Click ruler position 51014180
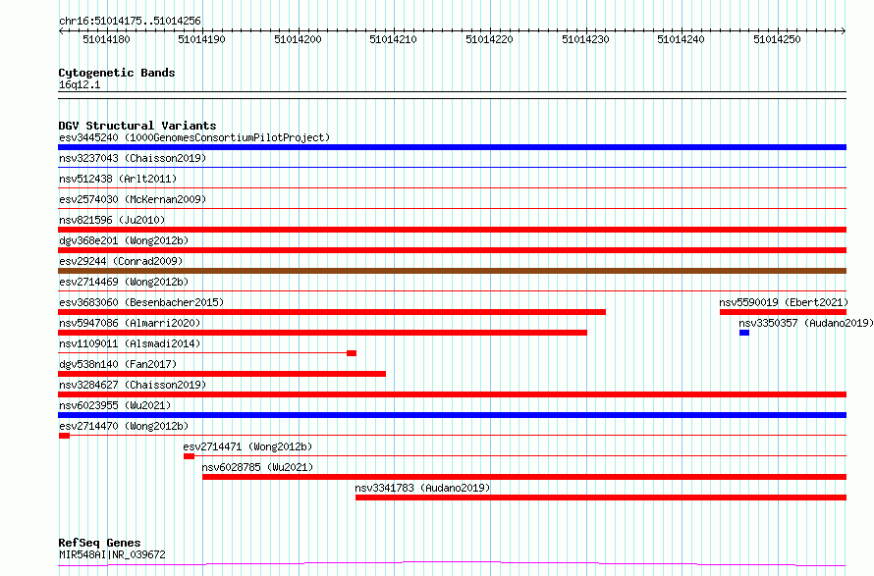 (x=106, y=39)
